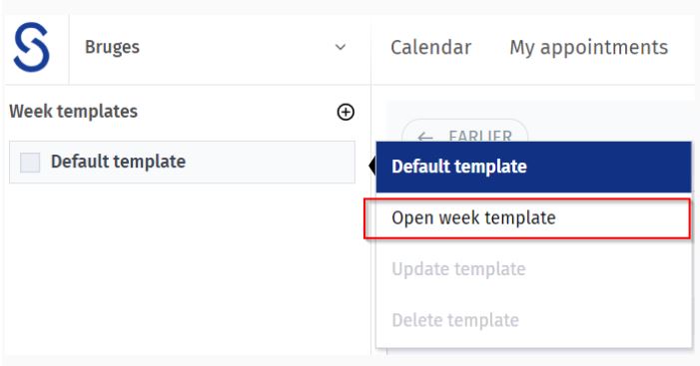Click the black pointer triangle of the popup
Screen dimensions: 700x366
(x=372, y=167)
